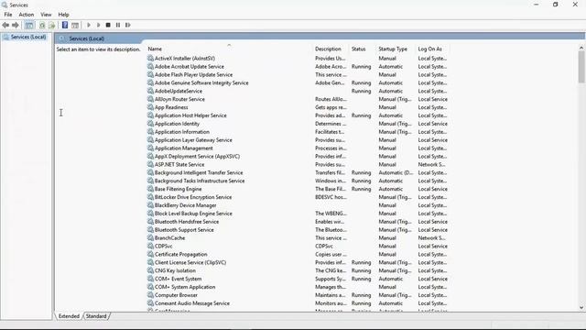This screenshot has height=330, width=586.
Task: Select the Certificate Propagation service
Action: pos(181,254)
